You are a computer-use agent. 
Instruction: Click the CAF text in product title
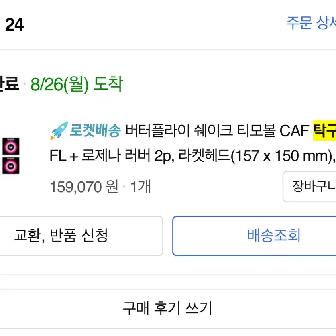(x=294, y=131)
